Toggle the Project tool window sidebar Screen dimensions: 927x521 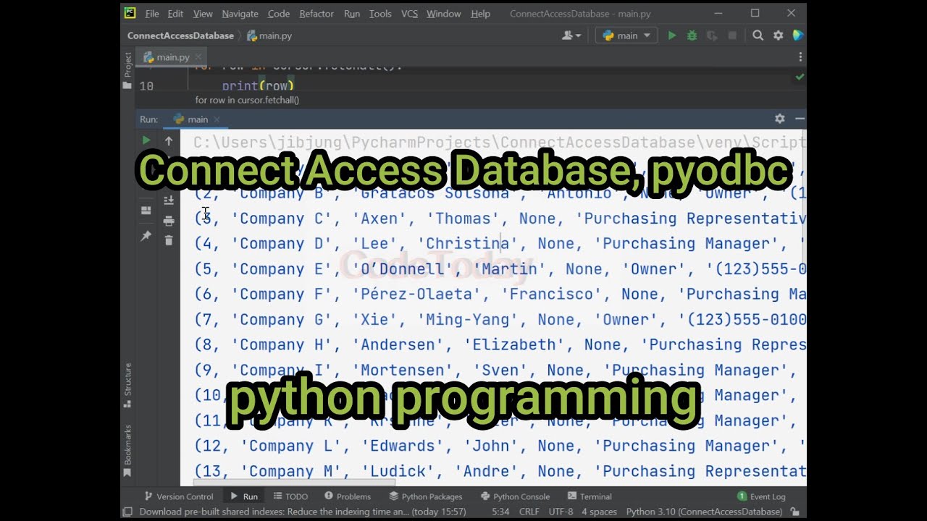[x=127, y=65]
